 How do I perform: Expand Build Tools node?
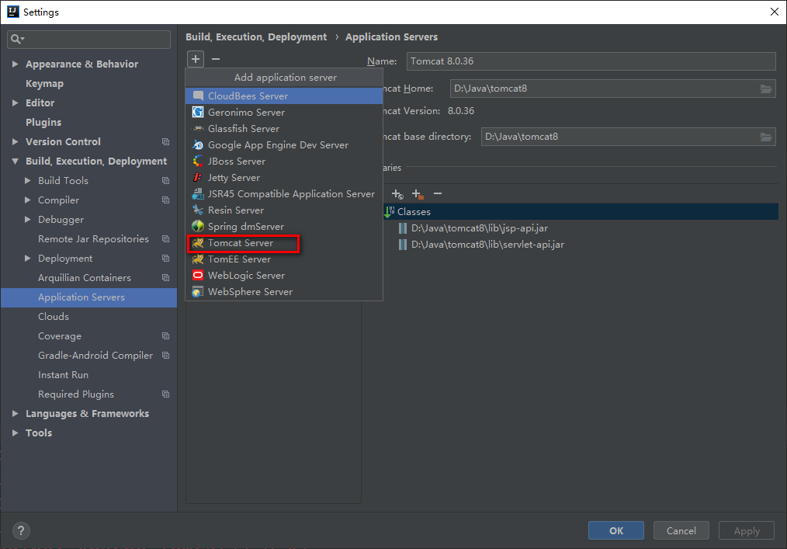[x=28, y=181]
